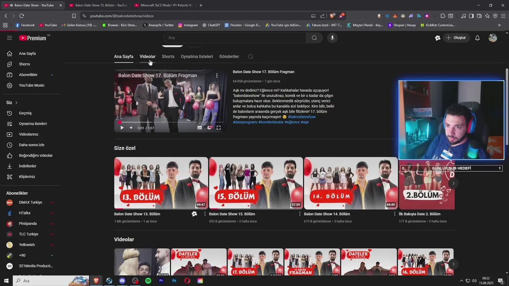The height and width of the screenshot is (286, 509).
Task: Switch to Oynatma listeleri channel tab
Action: (x=197, y=56)
